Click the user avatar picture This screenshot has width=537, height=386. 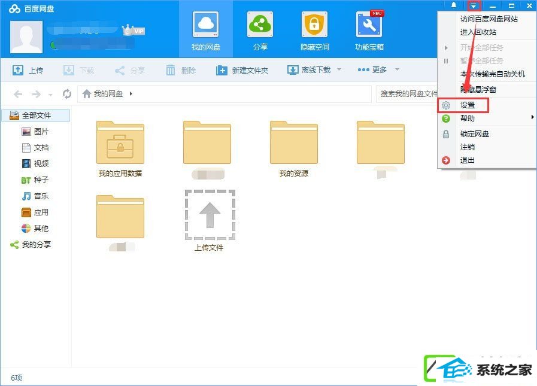[26, 37]
